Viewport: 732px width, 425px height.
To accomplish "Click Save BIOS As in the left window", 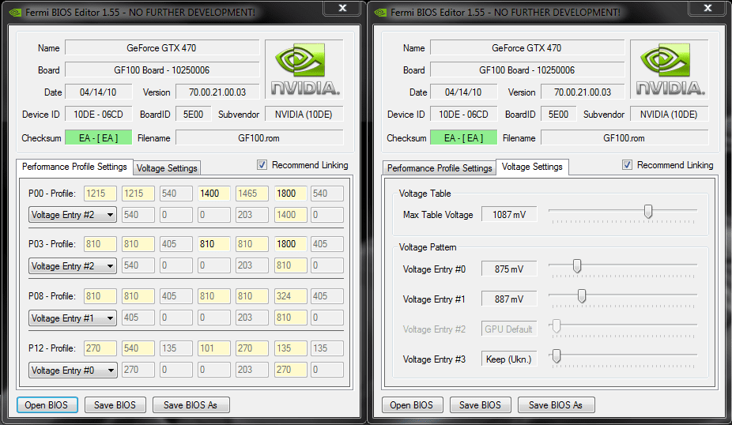I will point(191,405).
